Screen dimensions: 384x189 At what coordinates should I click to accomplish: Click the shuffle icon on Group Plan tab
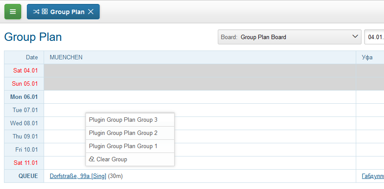pos(36,12)
